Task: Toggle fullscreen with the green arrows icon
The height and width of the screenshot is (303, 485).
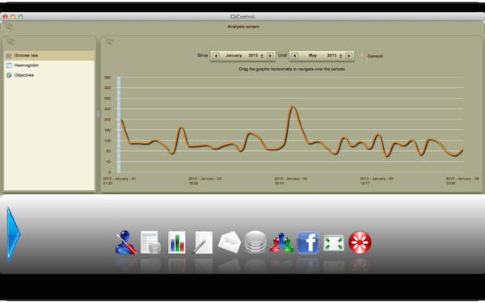Action: pyautogui.click(x=334, y=243)
